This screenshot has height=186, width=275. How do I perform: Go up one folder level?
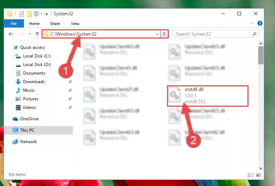coord(37,34)
